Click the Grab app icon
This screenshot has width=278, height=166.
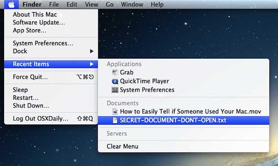click(x=115, y=72)
